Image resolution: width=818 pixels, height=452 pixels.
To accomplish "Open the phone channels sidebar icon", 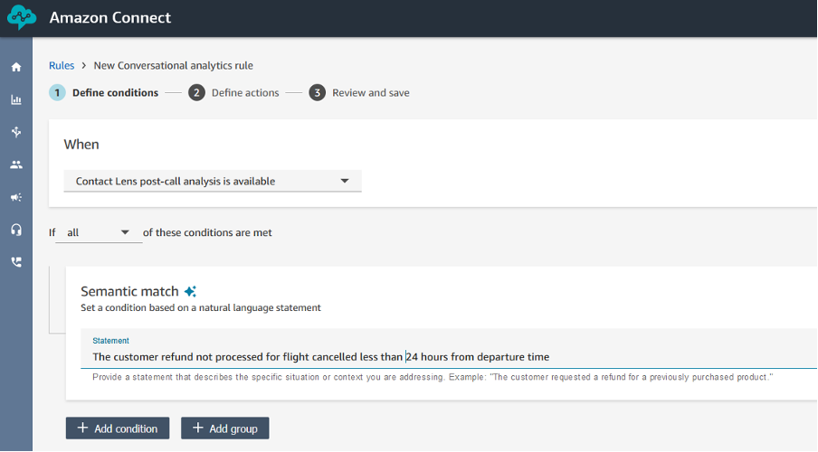I will point(16,262).
